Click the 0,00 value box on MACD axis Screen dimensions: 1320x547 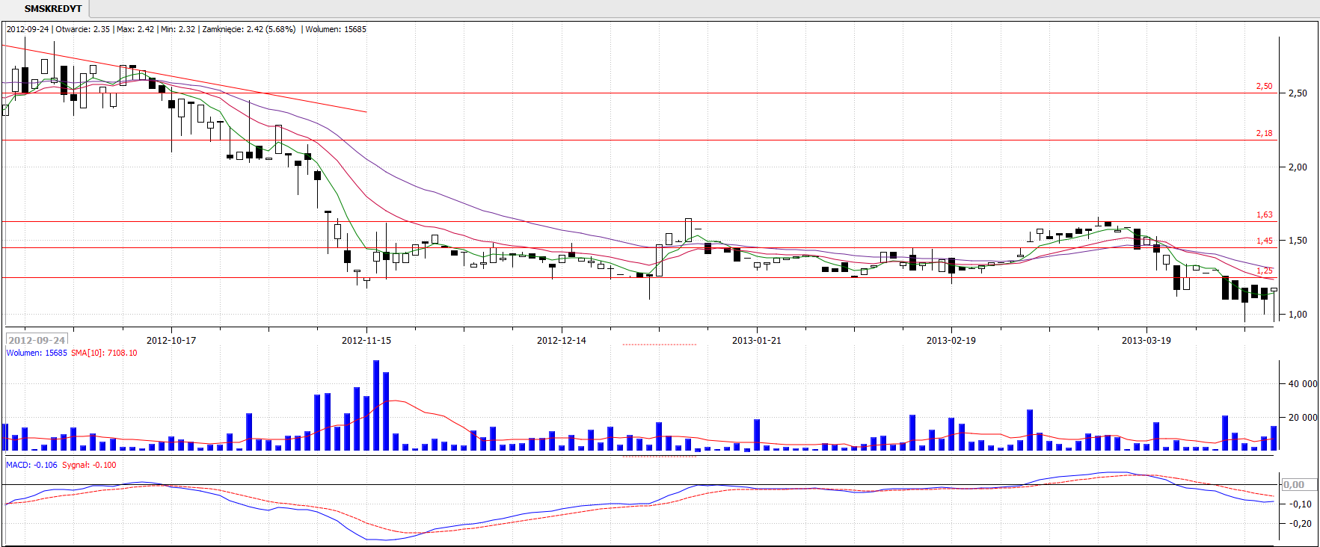[x=1294, y=485]
